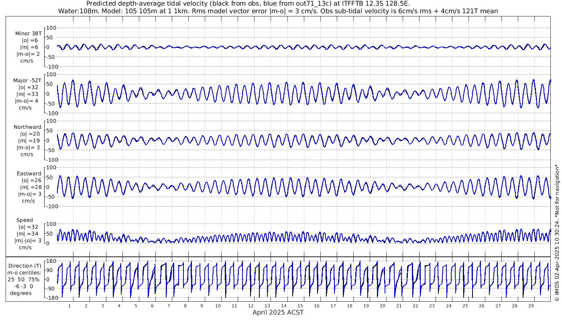Select the "|m| =34" value under Speed

point(28,234)
